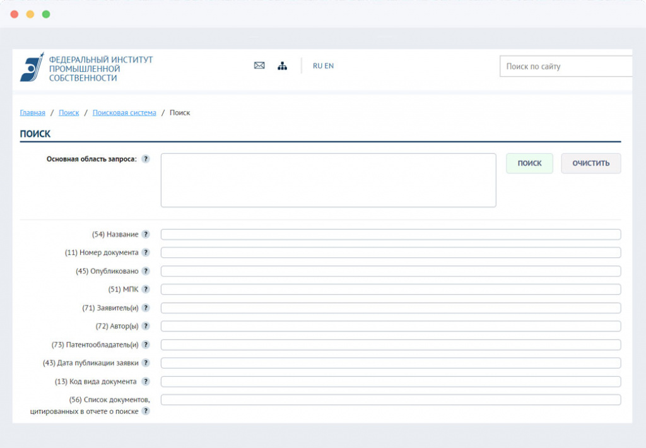Show help for (51) МПК field
The height and width of the screenshot is (448, 646).
click(146, 290)
